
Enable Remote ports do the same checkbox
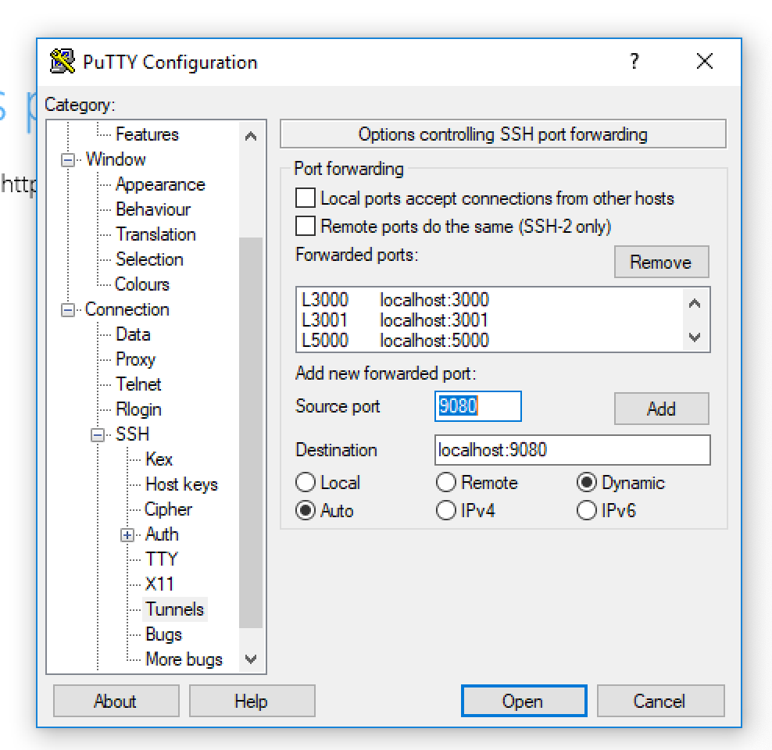306,227
